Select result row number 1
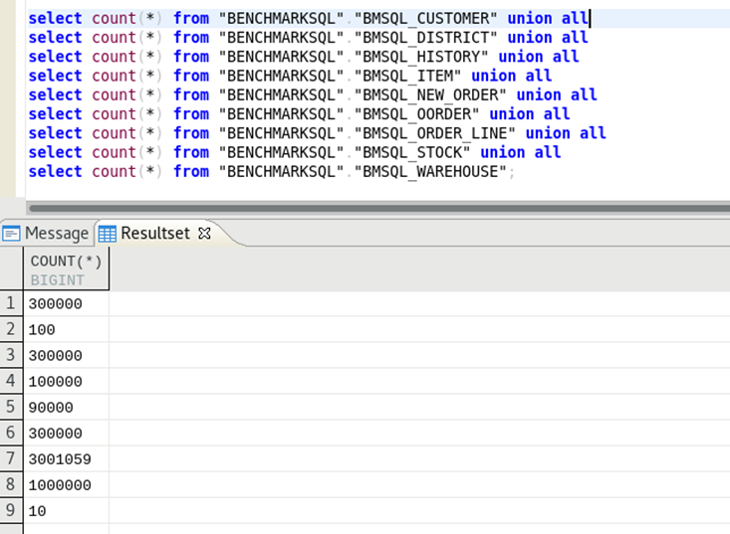This screenshot has width=730, height=534. pyautogui.click(x=11, y=303)
